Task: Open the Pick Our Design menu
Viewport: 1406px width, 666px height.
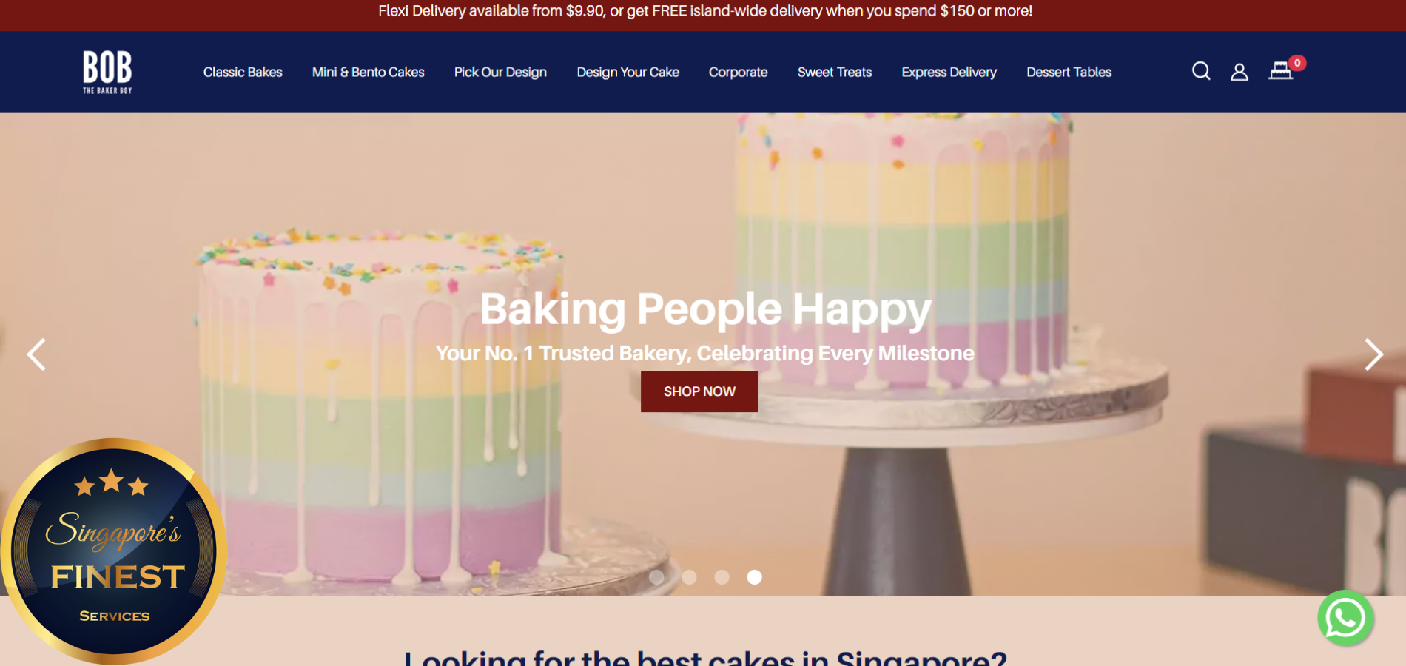Action: [x=500, y=73]
